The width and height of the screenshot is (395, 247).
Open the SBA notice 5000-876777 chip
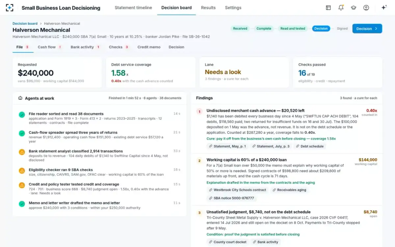(231, 198)
